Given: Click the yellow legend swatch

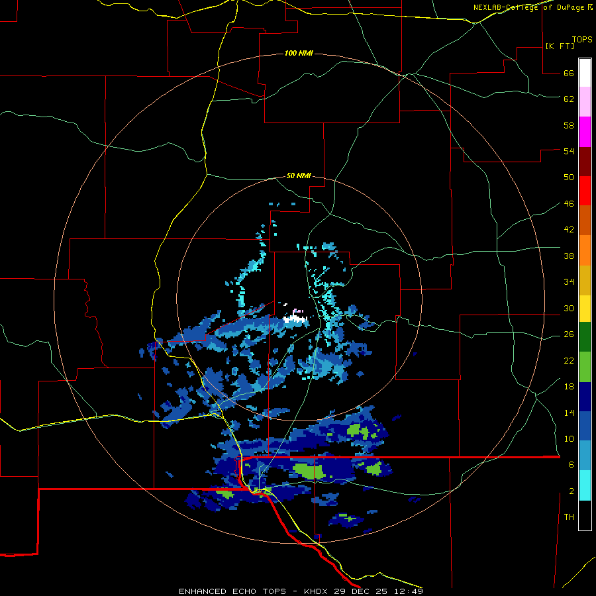Looking at the screenshot, I should (x=585, y=309).
